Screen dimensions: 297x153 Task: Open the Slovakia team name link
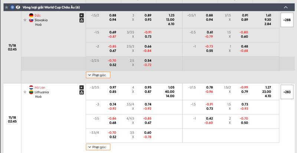[41, 20]
